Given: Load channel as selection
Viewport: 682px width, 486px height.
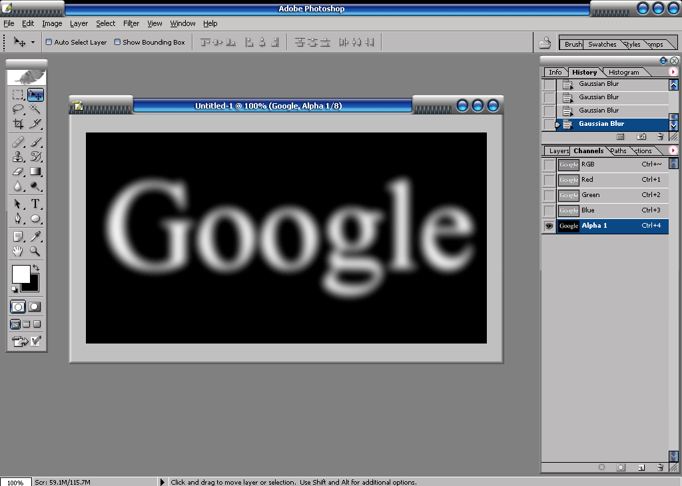Looking at the screenshot, I should click(601, 467).
